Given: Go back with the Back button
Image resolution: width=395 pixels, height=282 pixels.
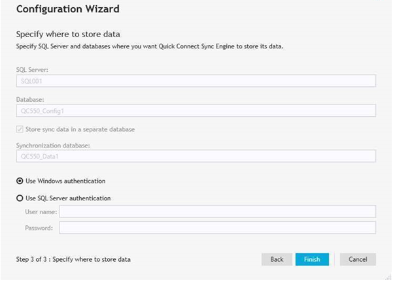Looking at the screenshot, I should pyautogui.click(x=277, y=259).
